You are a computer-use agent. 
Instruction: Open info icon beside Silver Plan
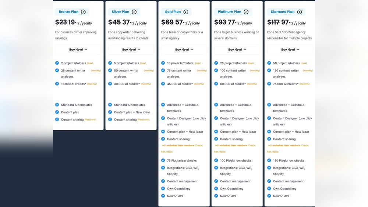pyautogui.click(x=134, y=12)
